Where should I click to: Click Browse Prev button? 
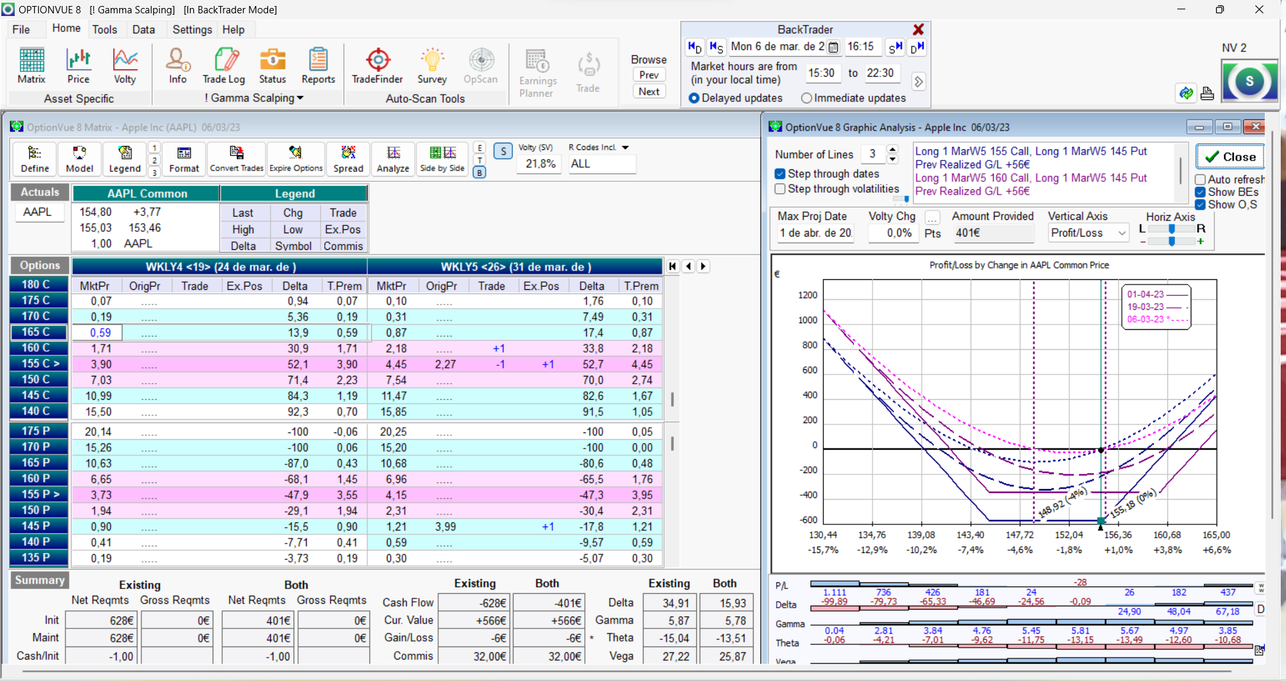[649, 75]
